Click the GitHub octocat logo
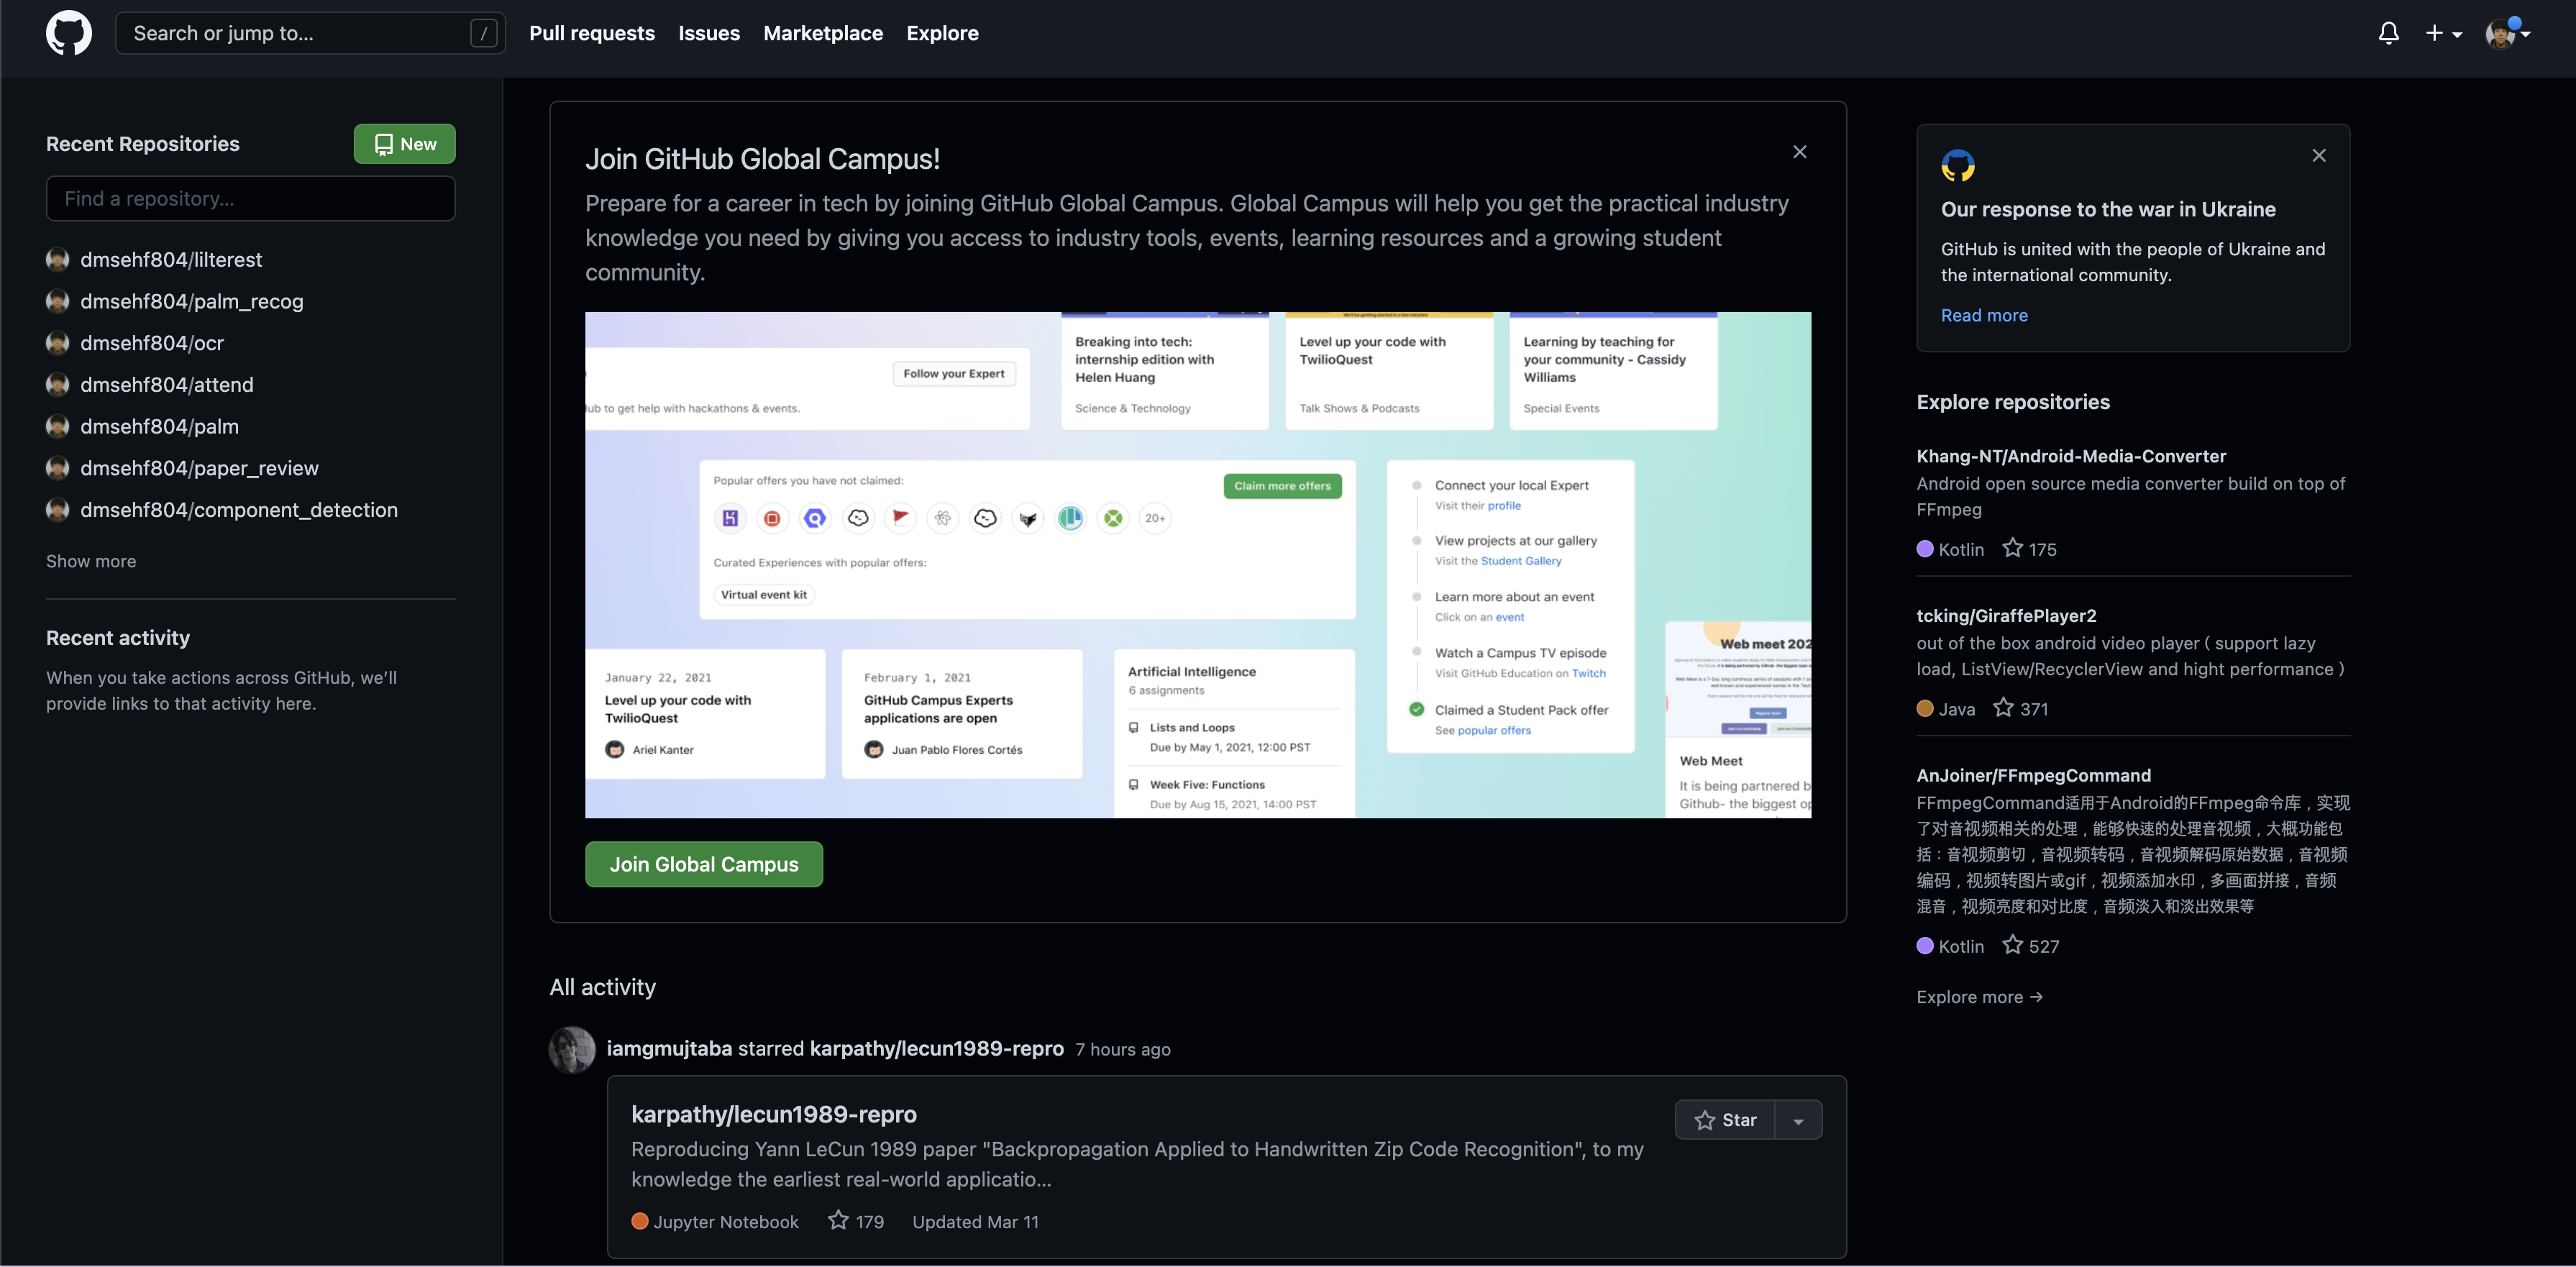Viewport: 2576px width, 1267px height. click(68, 33)
